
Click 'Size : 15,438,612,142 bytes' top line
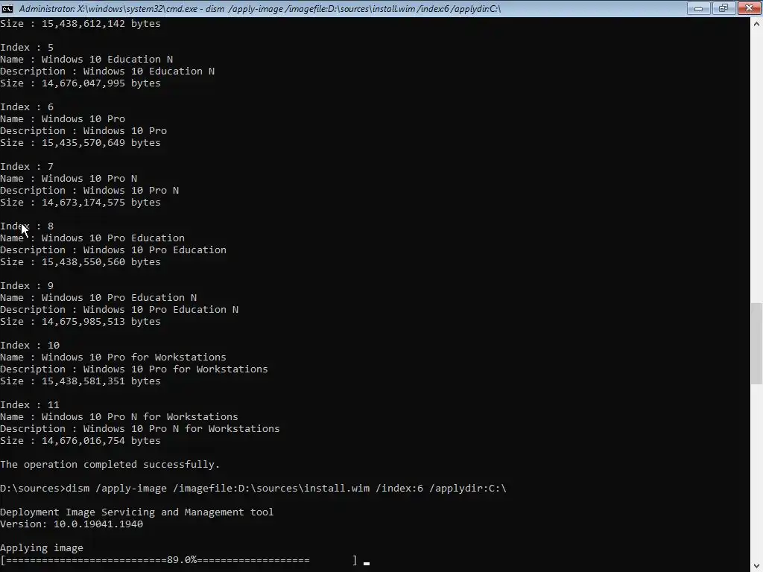pos(80,23)
